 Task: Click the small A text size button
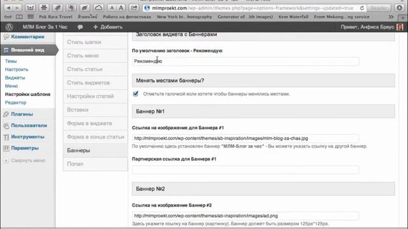(x=112, y=8)
